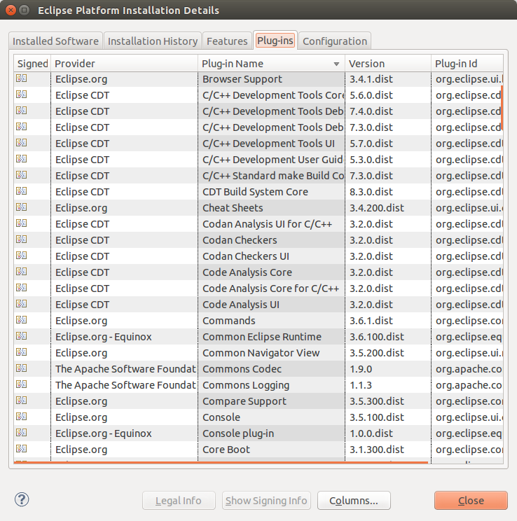Sort by the Plug-in Id column header
The image size is (517, 521).
click(x=467, y=64)
